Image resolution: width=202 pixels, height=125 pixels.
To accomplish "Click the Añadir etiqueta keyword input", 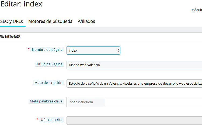I will (86, 102).
